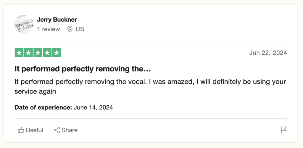The height and width of the screenshot is (148, 303).
Task: Click the fourth green star
Action: point(47,53)
